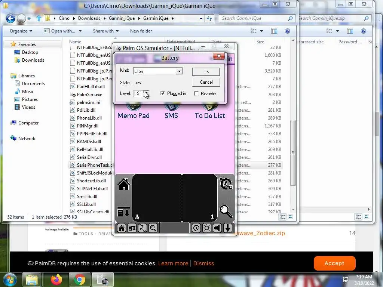383x287 pixels.
Task: Expand the Organize menu
Action: pos(21,31)
